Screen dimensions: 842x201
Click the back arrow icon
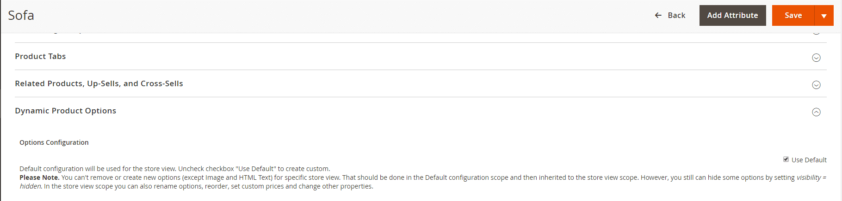click(658, 16)
